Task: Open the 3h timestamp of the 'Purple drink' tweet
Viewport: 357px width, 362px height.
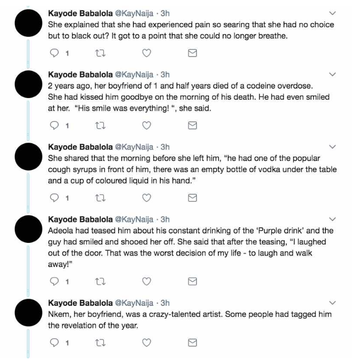Action: (x=165, y=219)
